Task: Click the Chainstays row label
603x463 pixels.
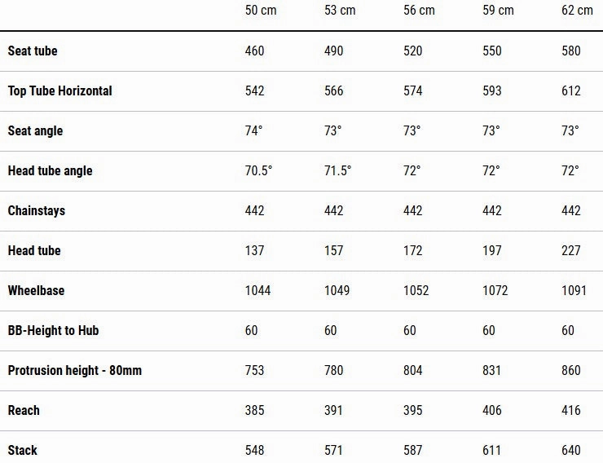Action: tap(37, 211)
